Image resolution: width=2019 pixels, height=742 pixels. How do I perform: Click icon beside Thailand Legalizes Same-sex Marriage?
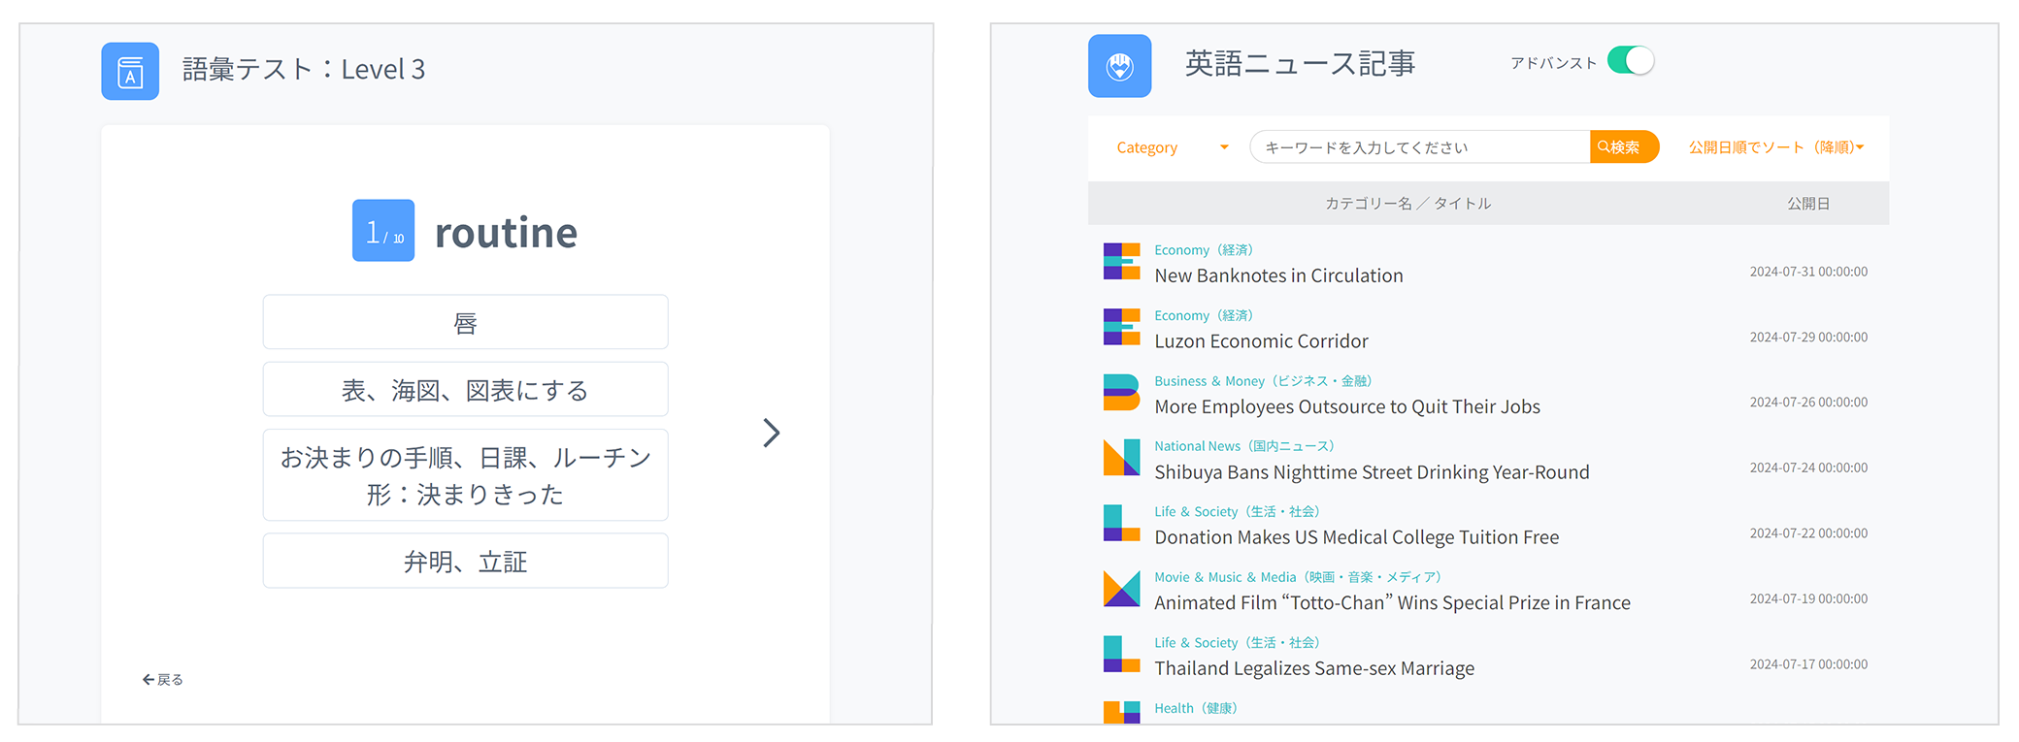pos(1121,655)
